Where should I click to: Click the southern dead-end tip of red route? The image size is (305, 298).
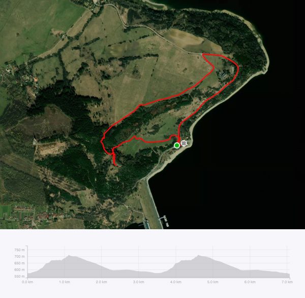(x=116, y=166)
